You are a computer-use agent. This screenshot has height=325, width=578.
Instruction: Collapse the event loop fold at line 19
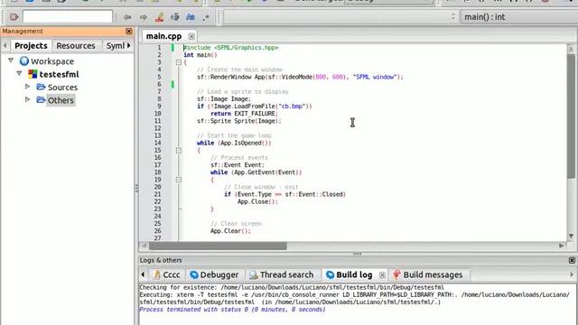[x=179, y=180]
